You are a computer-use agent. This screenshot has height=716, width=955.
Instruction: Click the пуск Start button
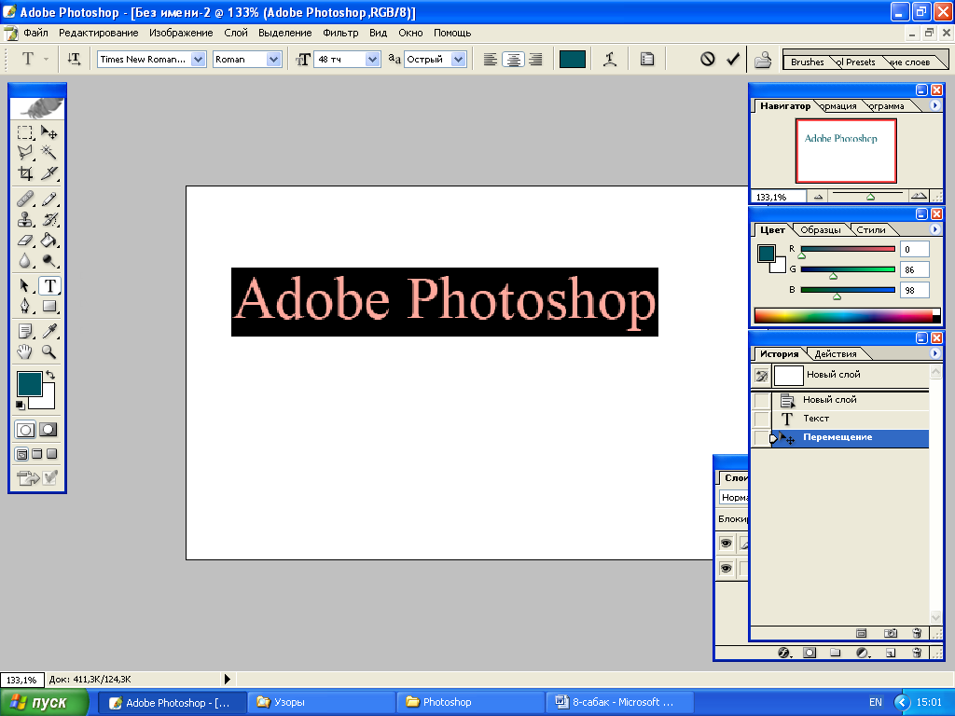(x=45, y=703)
